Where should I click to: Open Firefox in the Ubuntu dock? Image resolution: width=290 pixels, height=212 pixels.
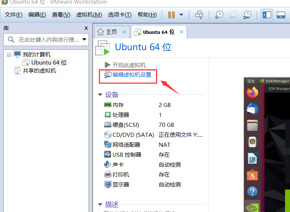point(252,93)
